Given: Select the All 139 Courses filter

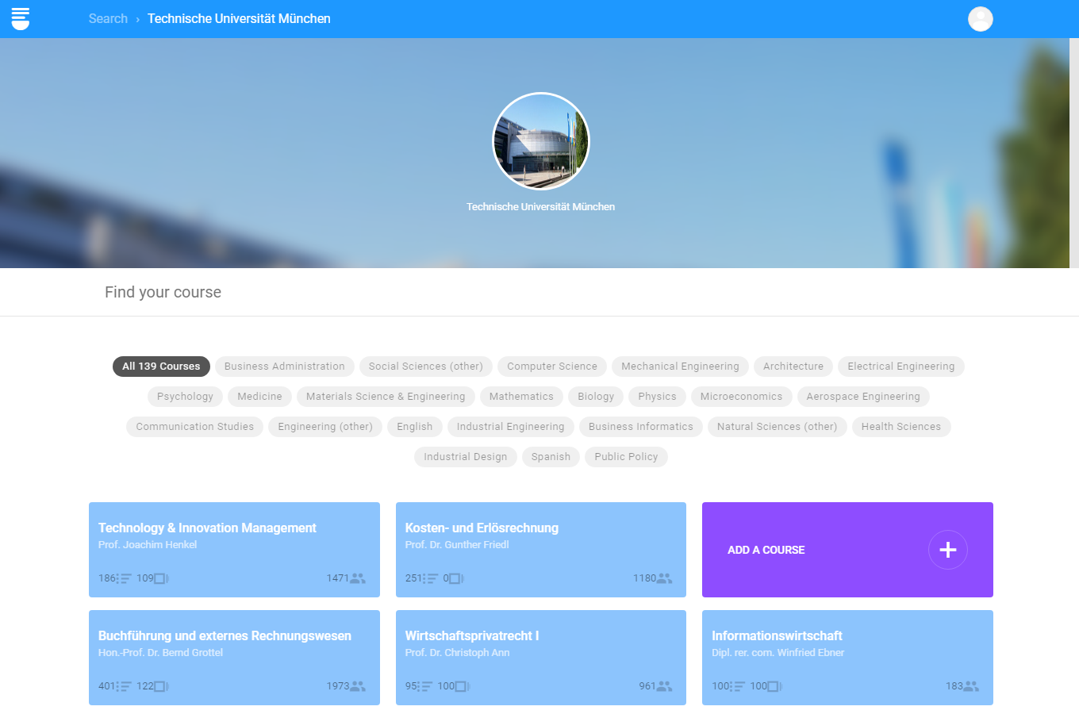Looking at the screenshot, I should (161, 367).
